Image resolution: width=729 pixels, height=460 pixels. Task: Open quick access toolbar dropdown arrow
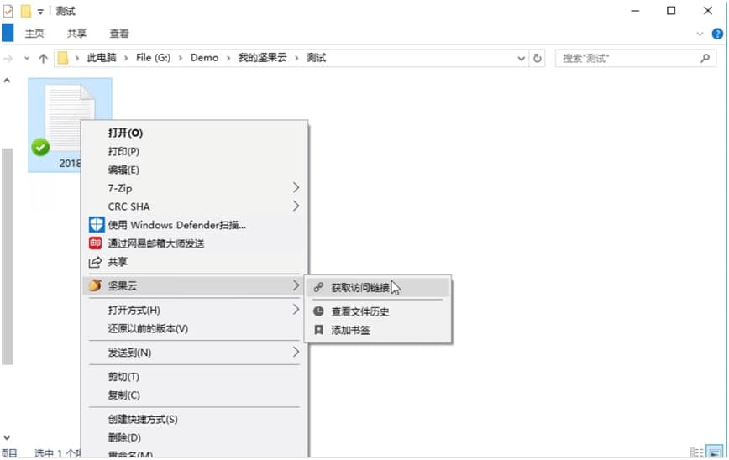(x=40, y=12)
